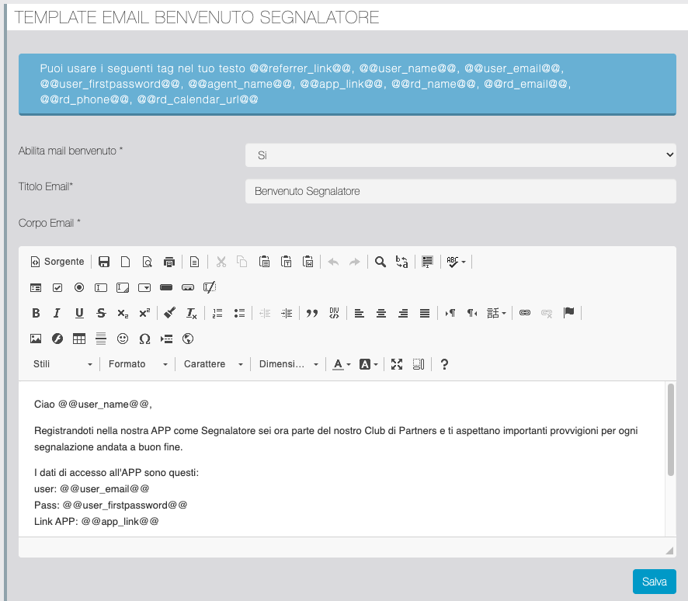Open the Carattere font dropdown
Viewport: 688px width, 601px height.
pyautogui.click(x=213, y=364)
